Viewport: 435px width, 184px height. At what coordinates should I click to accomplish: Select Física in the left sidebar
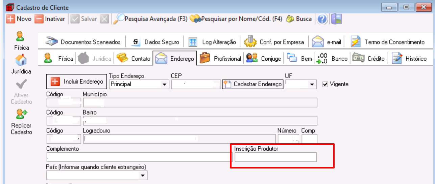click(x=21, y=40)
